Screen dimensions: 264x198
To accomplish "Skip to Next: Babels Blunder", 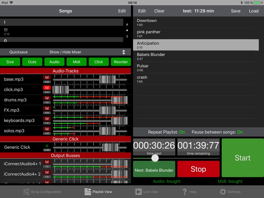I will tap(154, 170).
